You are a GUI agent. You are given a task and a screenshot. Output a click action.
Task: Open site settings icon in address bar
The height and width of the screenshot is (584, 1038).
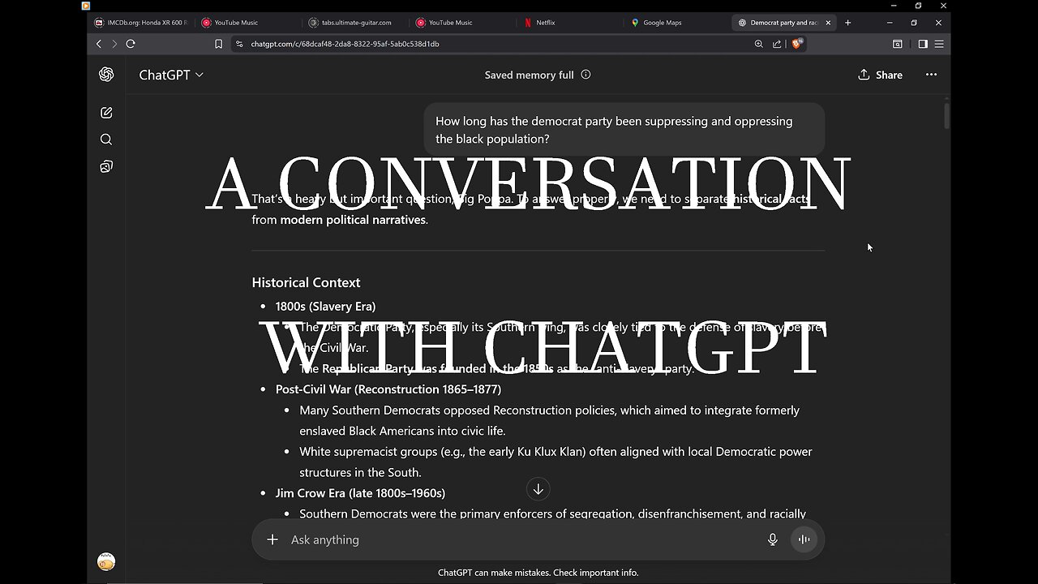click(239, 44)
